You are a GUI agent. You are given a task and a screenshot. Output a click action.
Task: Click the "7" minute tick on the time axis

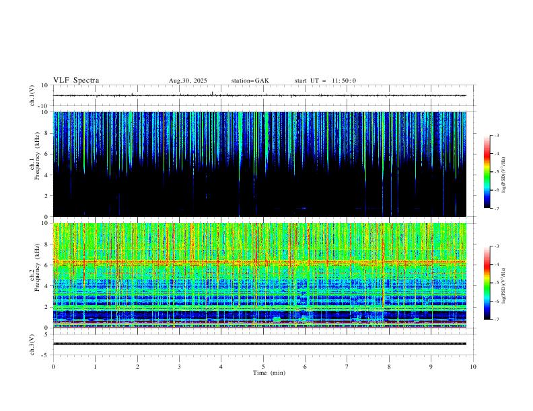click(347, 367)
